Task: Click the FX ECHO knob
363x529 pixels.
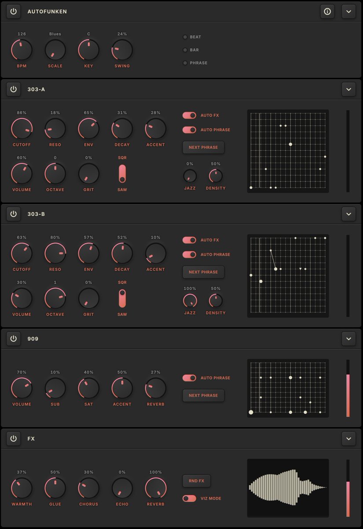Action: coord(122,488)
